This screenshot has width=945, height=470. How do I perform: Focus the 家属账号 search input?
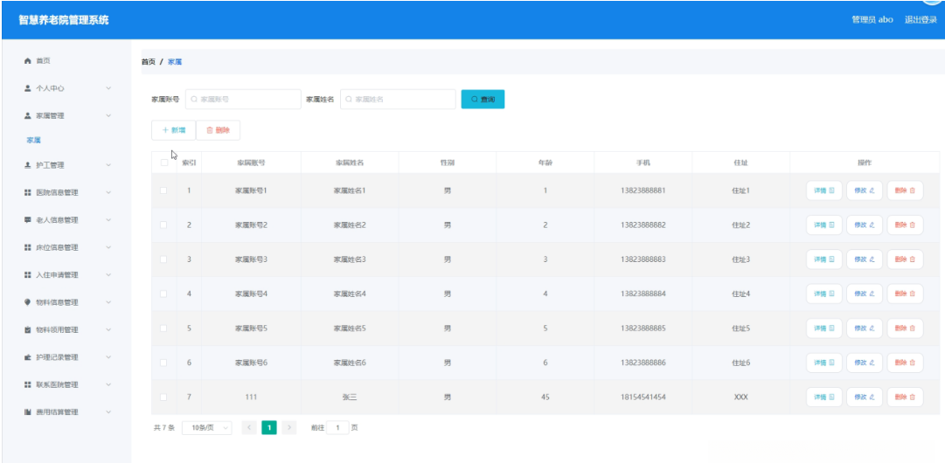[x=243, y=100]
